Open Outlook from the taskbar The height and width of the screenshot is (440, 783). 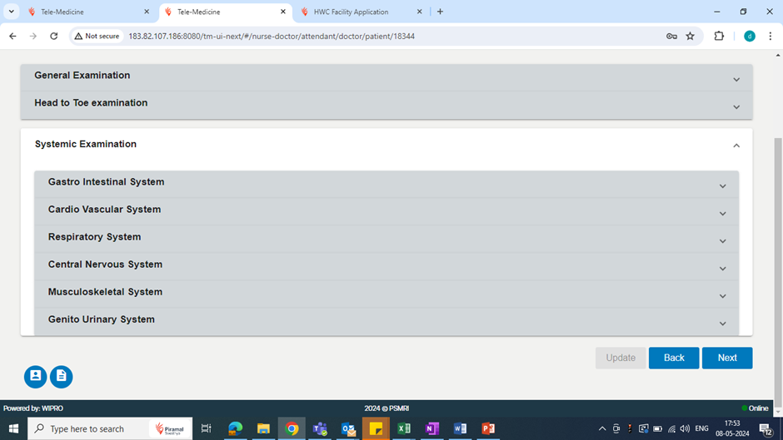click(x=348, y=428)
